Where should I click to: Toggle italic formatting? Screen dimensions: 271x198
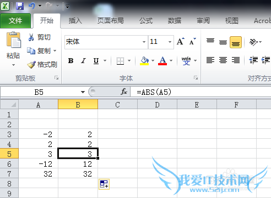coord(83,61)
